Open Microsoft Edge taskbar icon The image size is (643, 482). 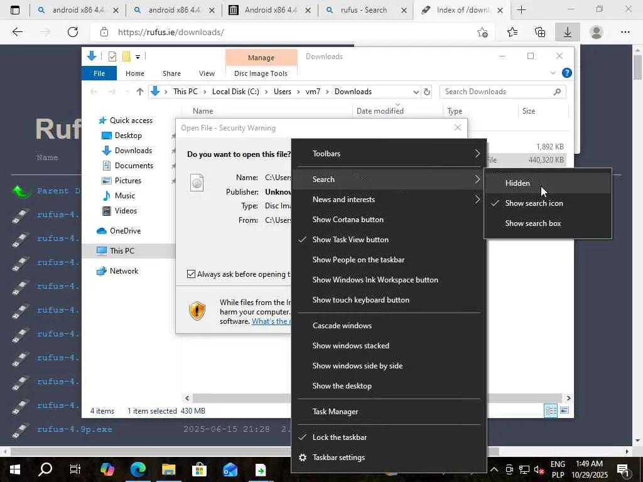138,469
